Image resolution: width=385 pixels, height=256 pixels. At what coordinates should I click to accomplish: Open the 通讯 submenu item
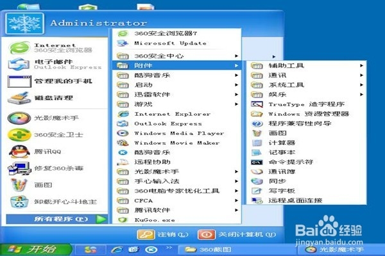(307, 76)
